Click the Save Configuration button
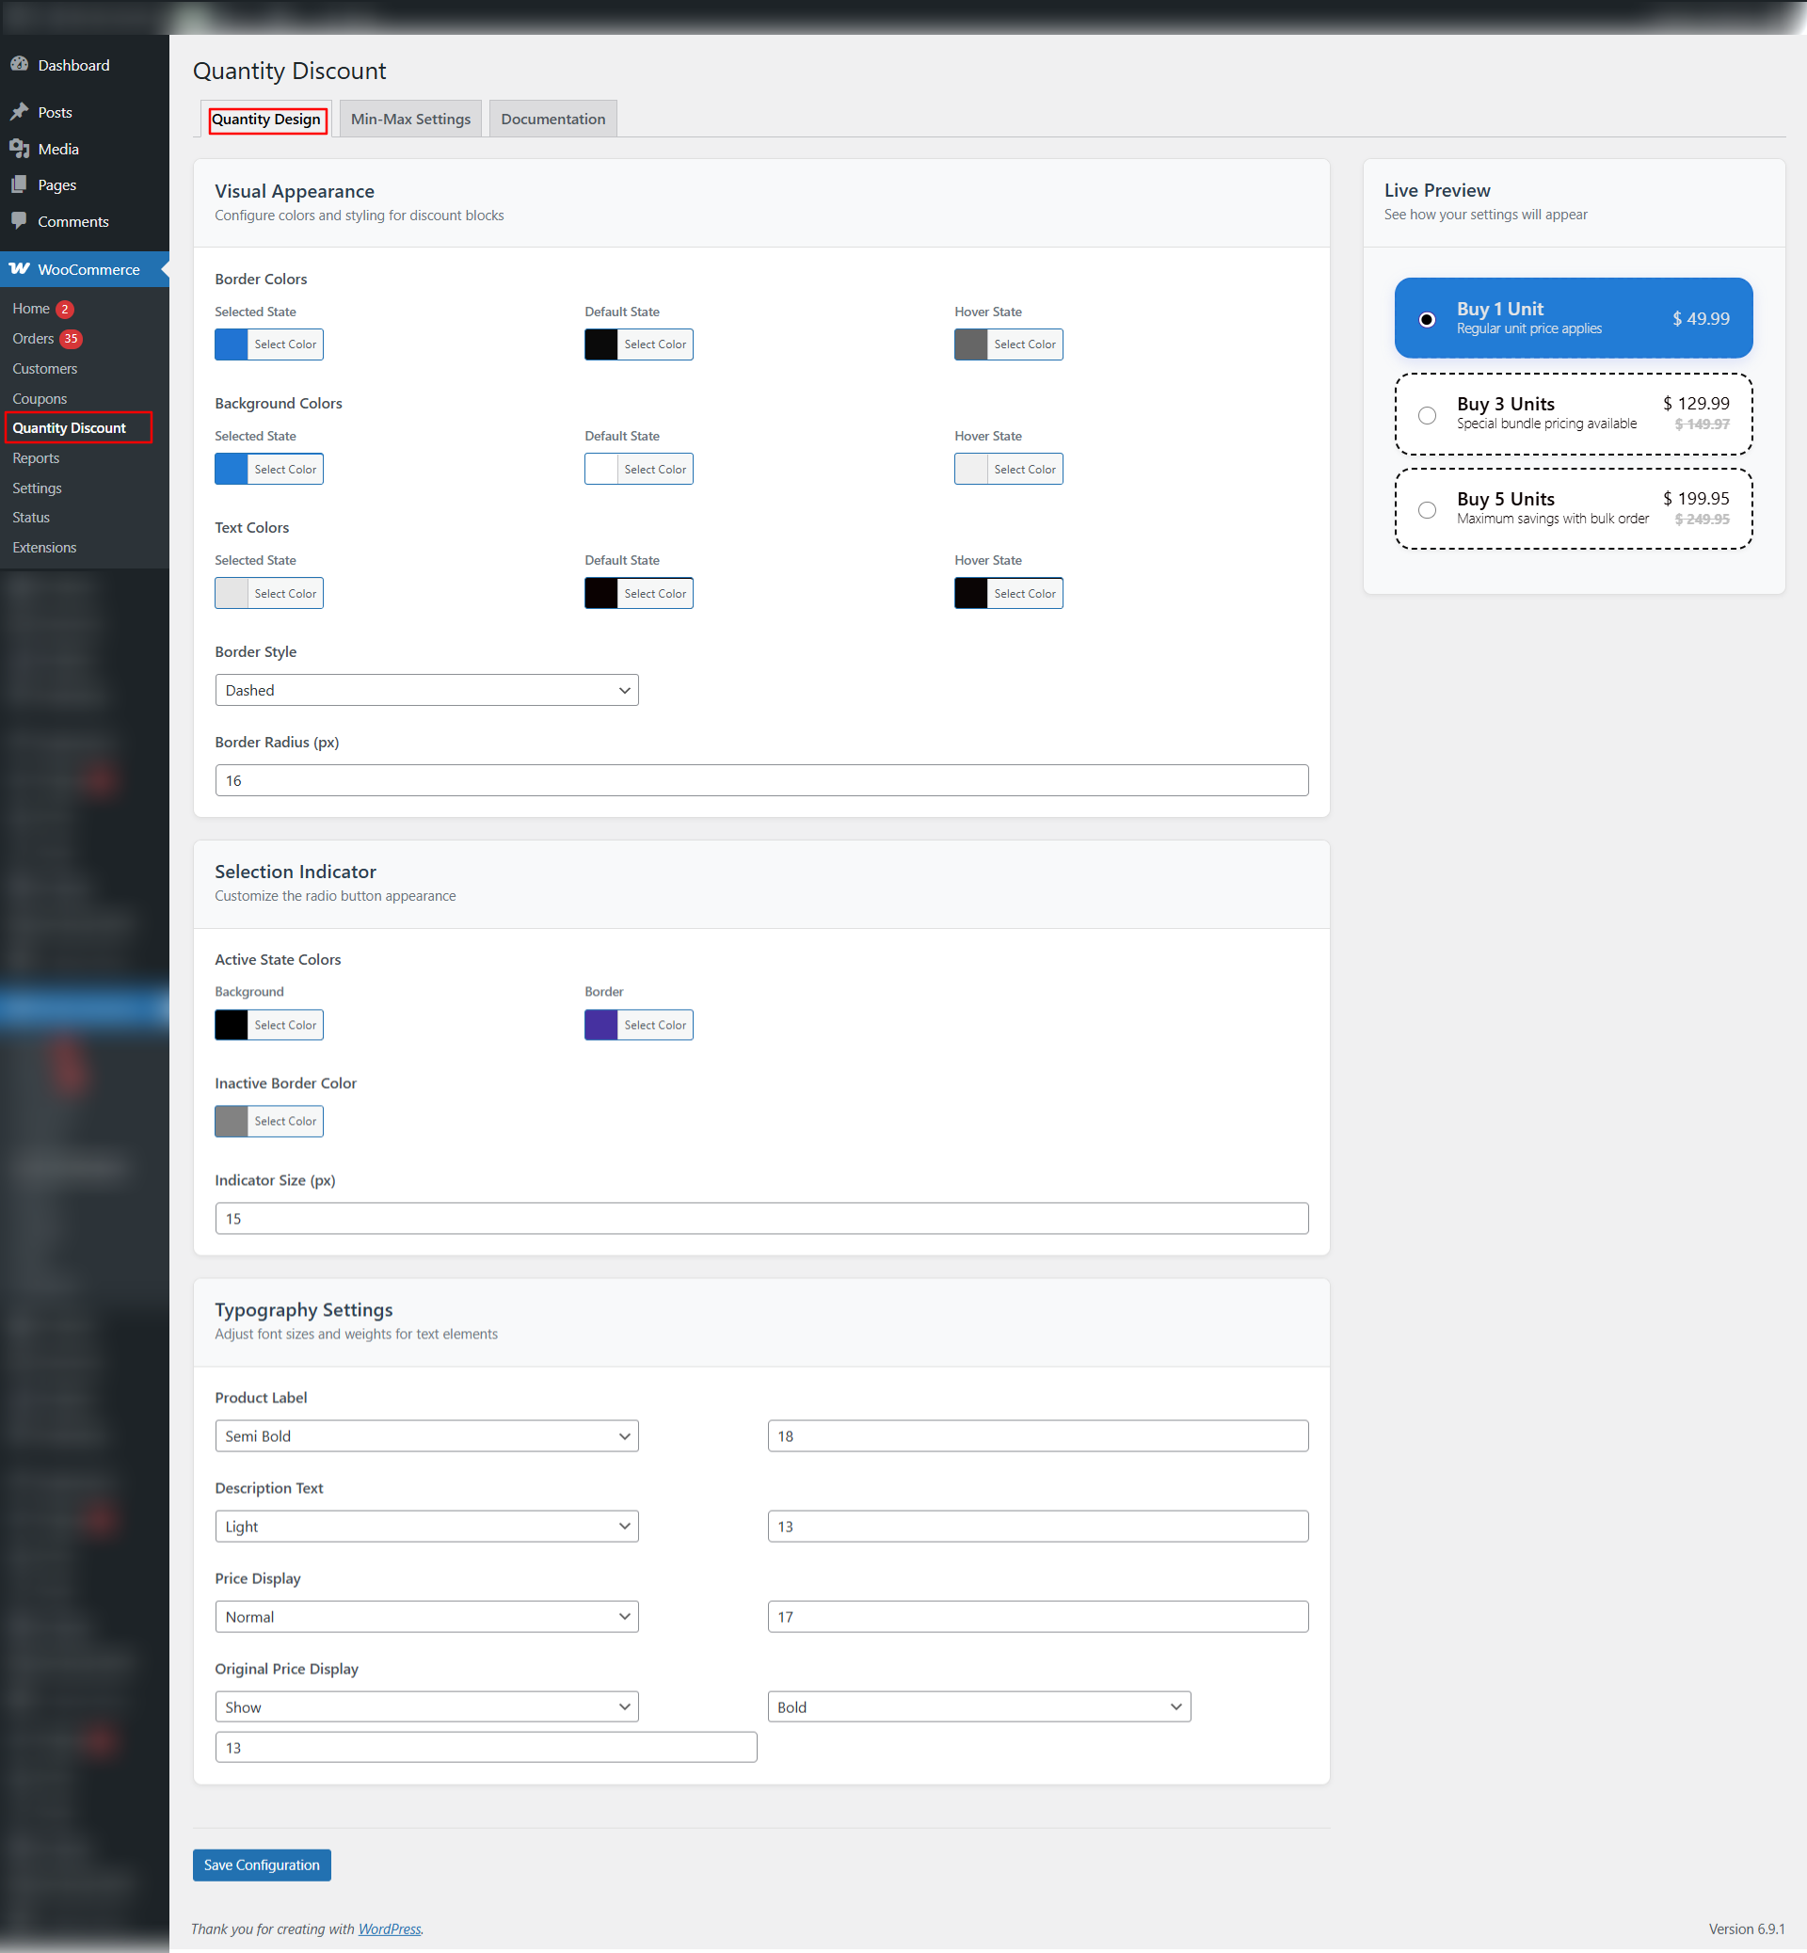Viewport: 1807px width, 1953px height. click(x=261, y=1865)
